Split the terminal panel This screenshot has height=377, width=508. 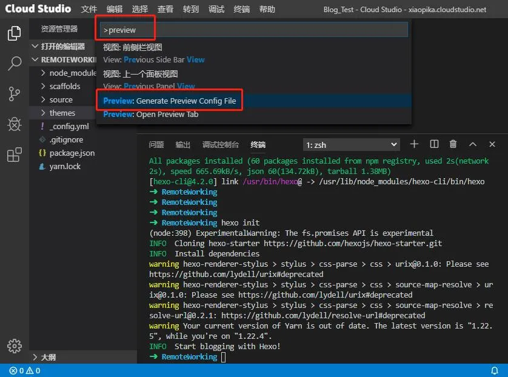(x=434, y=144)
